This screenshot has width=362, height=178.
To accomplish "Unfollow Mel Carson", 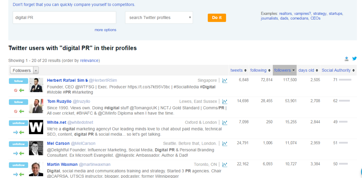I will [x=19, y=144].
